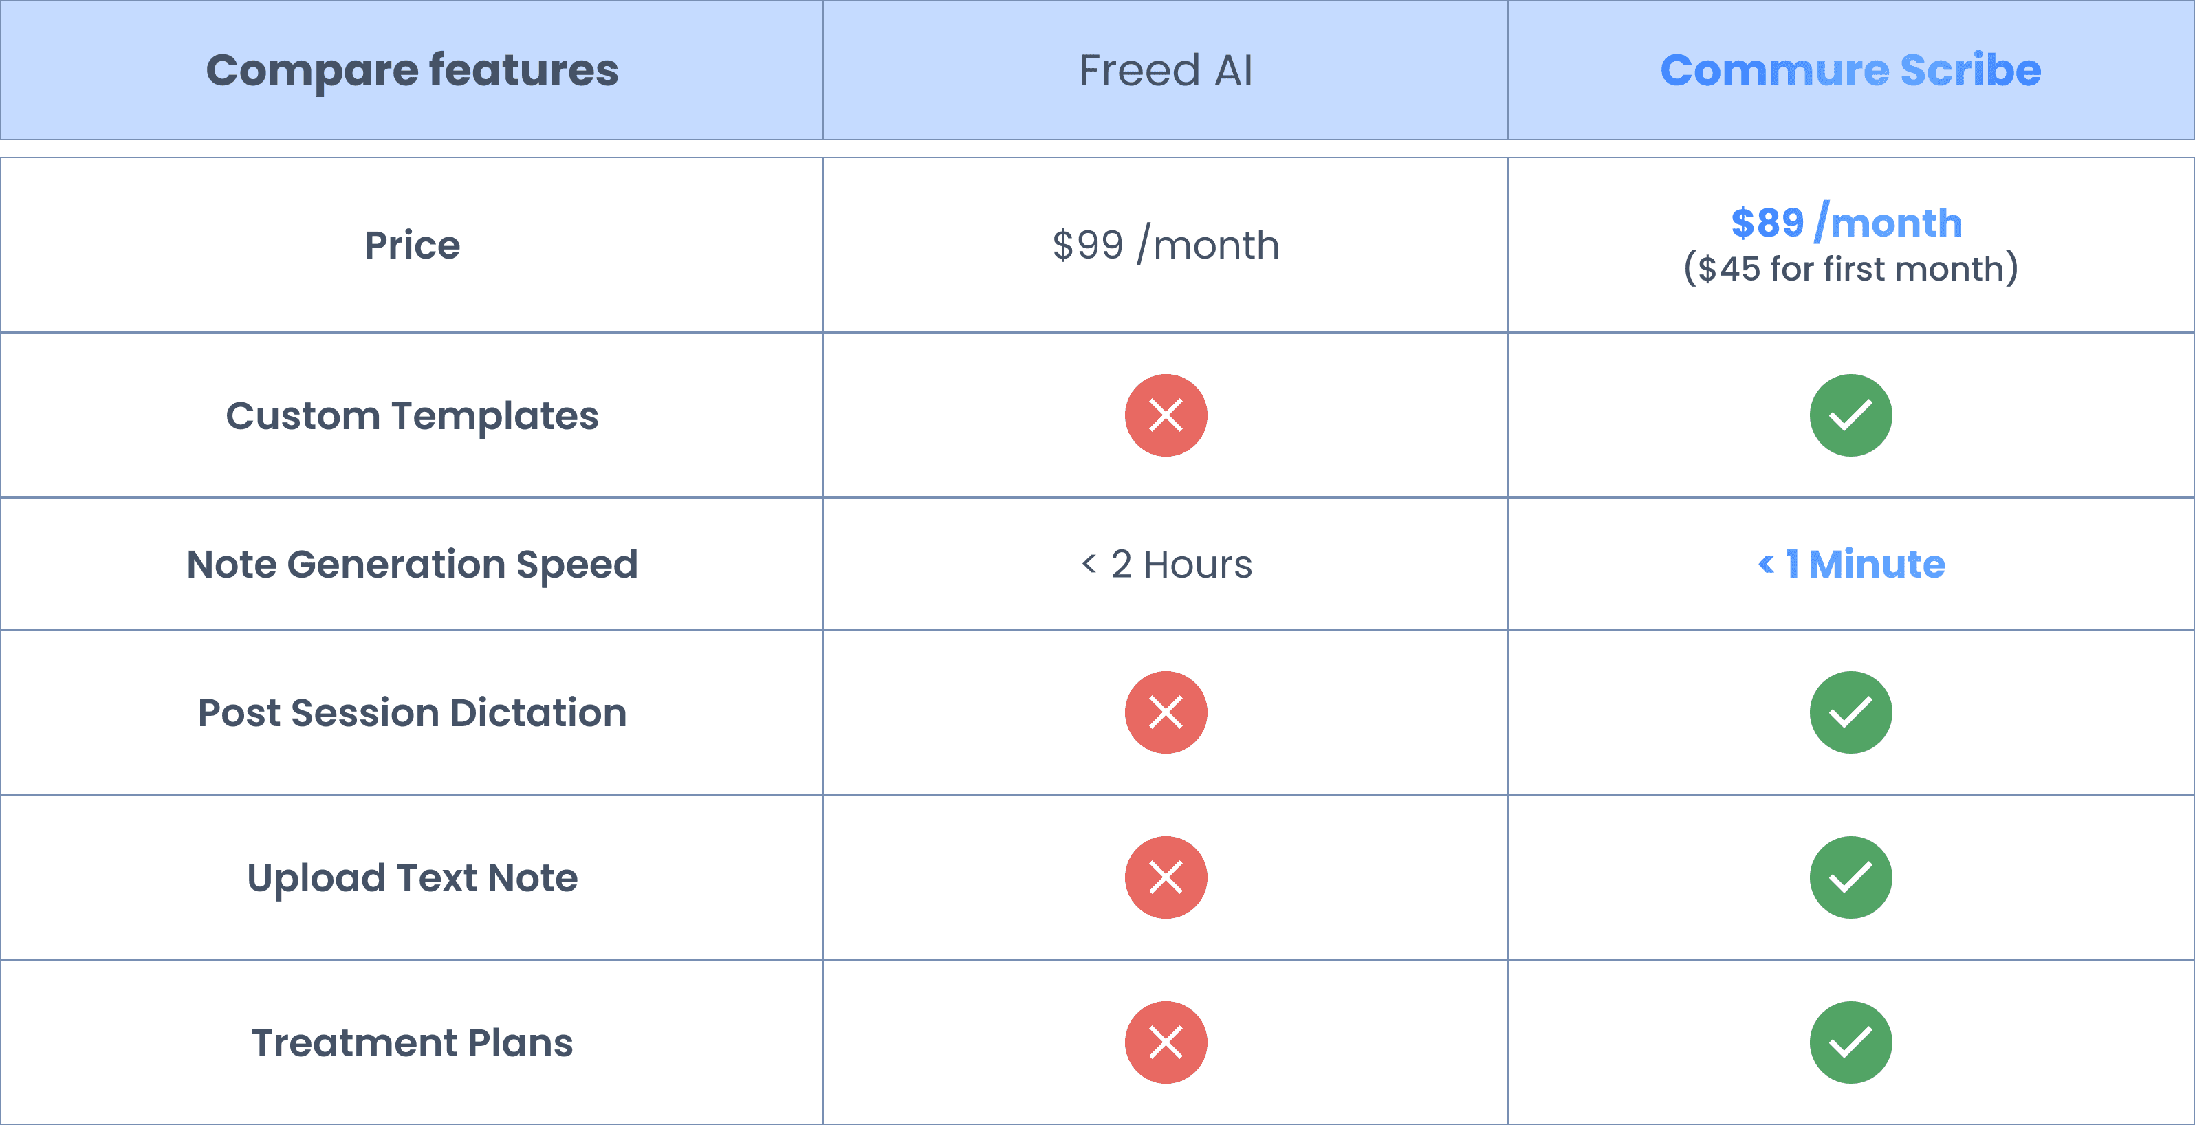This screenshot has height=1125, width=2195.
Task: Select the Note Generation Speed label
Action: [411, 564]
